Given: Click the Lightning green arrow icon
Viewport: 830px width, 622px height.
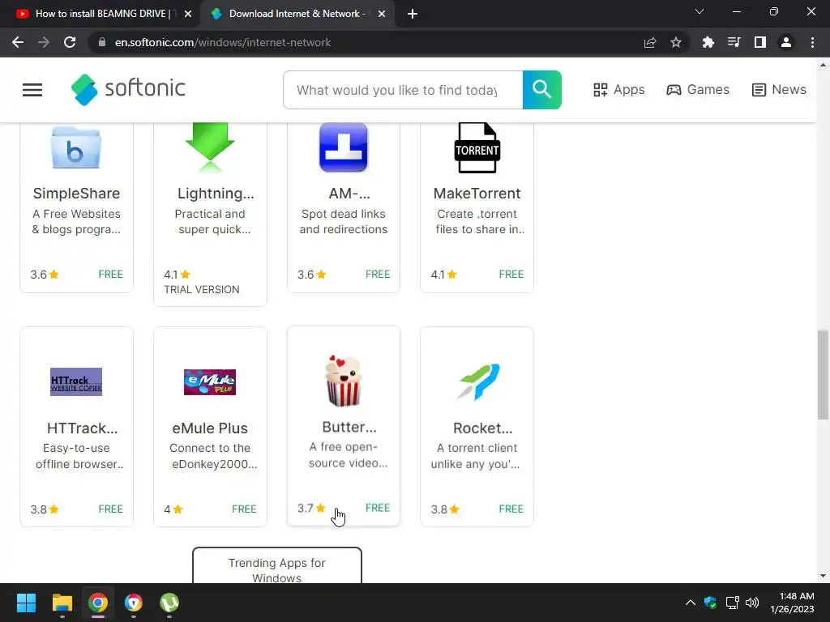Looking at the screenshot, I should [x=210, y=147].
